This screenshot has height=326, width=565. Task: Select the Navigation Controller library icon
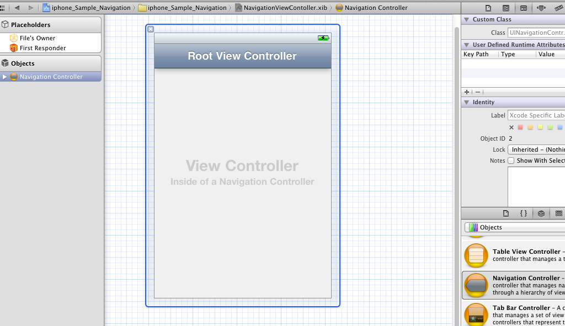point(476,285)
